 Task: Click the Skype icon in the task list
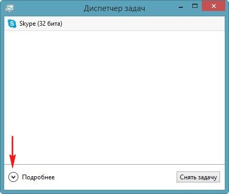[12, 24]
